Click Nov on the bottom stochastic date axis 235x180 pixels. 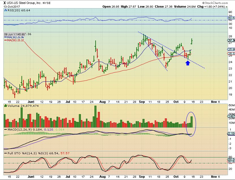[x=214, y=177]
